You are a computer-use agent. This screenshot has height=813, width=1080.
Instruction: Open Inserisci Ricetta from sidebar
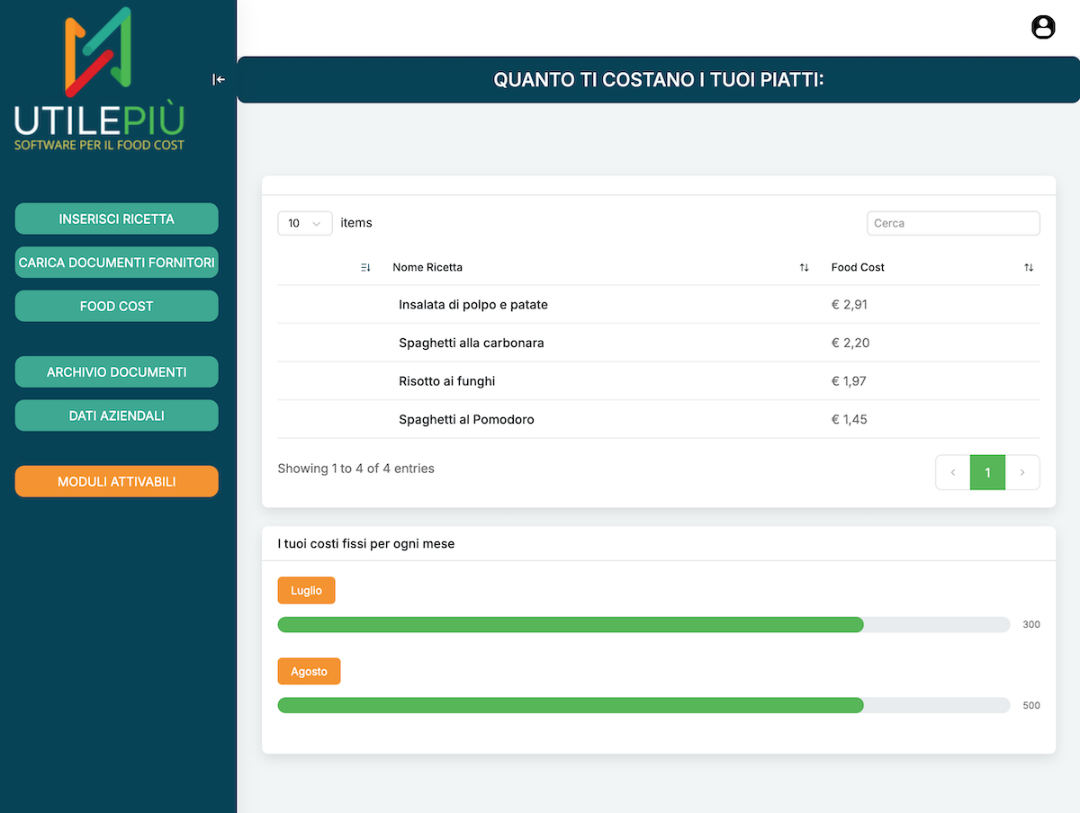click(x=117, y=219)
